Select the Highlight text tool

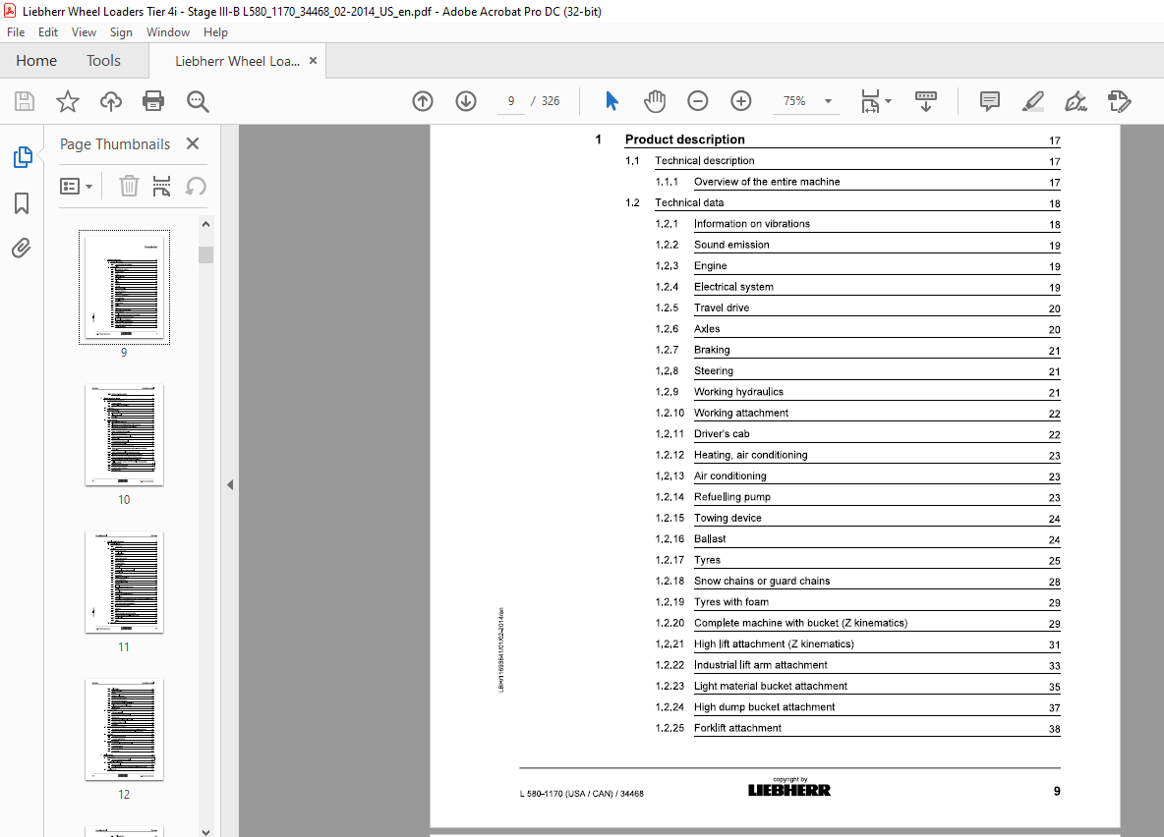(1032, 101)
